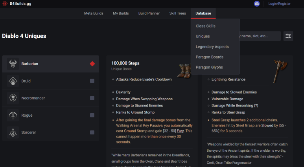
Task: Select Class Skills from Database menu
Action: click(x=206, y=26)
